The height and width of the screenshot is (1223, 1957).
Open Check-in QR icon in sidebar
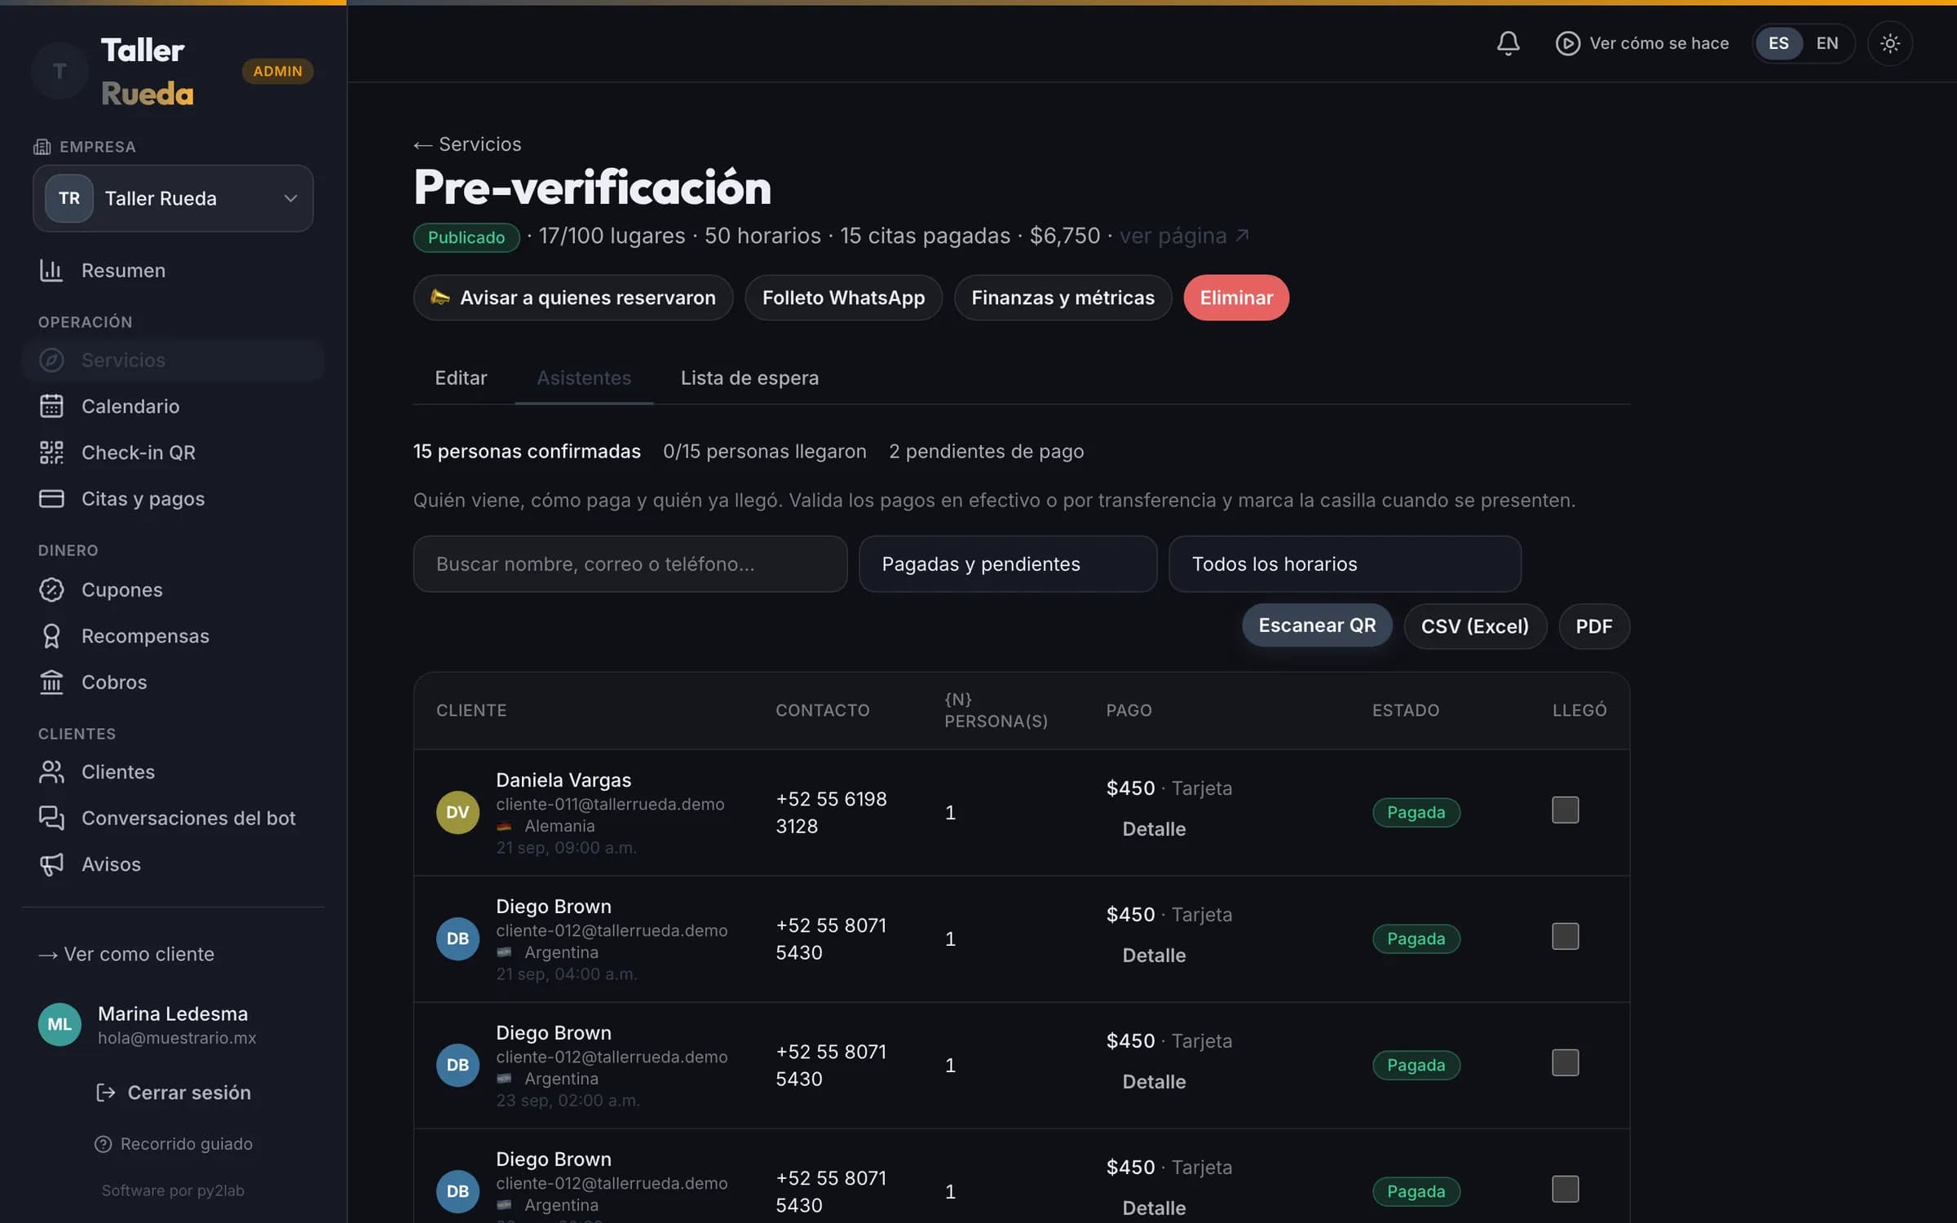click(51, 453)
